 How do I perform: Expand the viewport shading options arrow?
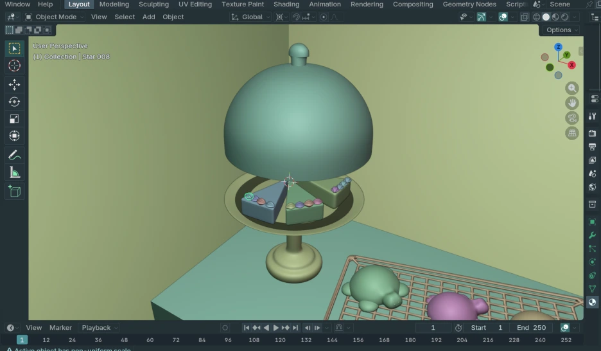click(x=574, y=17)
